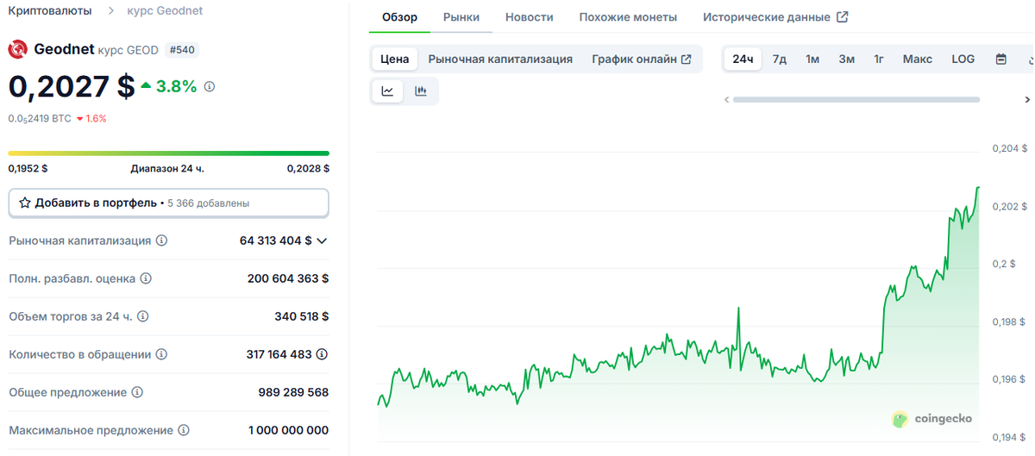
Task: Select the Цена chart mode
Action: tap(395, 59)
